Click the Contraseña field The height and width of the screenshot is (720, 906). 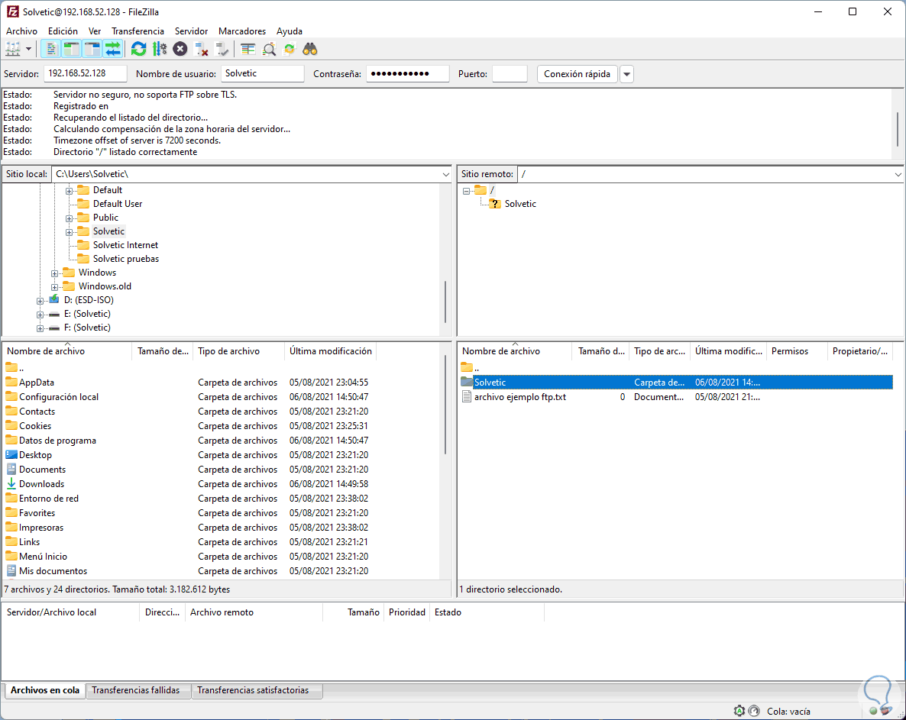pyautogui.click(x=407, y=73)
